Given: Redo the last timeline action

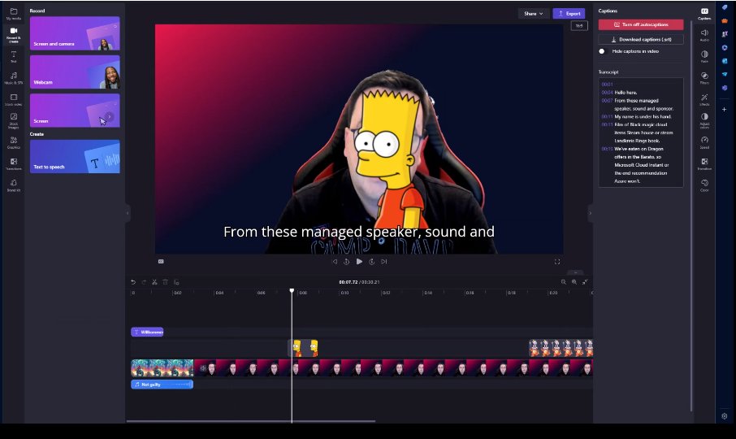Looking at the screenshot, I should [144, 282].
